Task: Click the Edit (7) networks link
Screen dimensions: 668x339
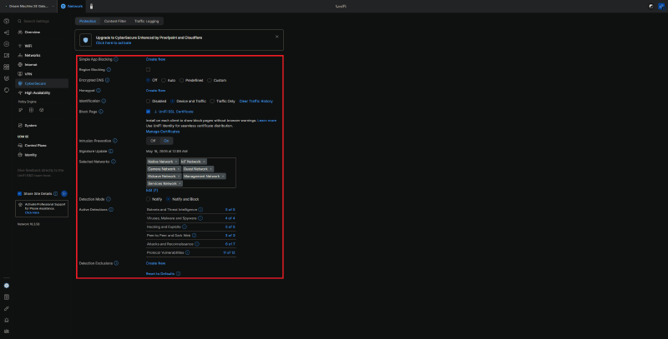Action: pyautogui.click(x=152, y=190)
